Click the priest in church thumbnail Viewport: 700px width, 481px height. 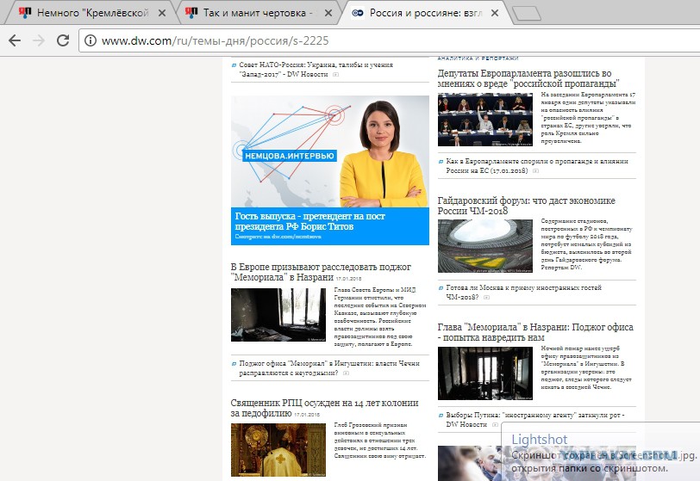278,450
